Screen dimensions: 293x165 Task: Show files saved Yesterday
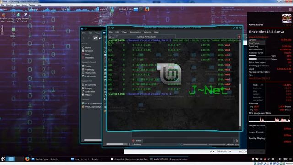(x=88, y=70)
